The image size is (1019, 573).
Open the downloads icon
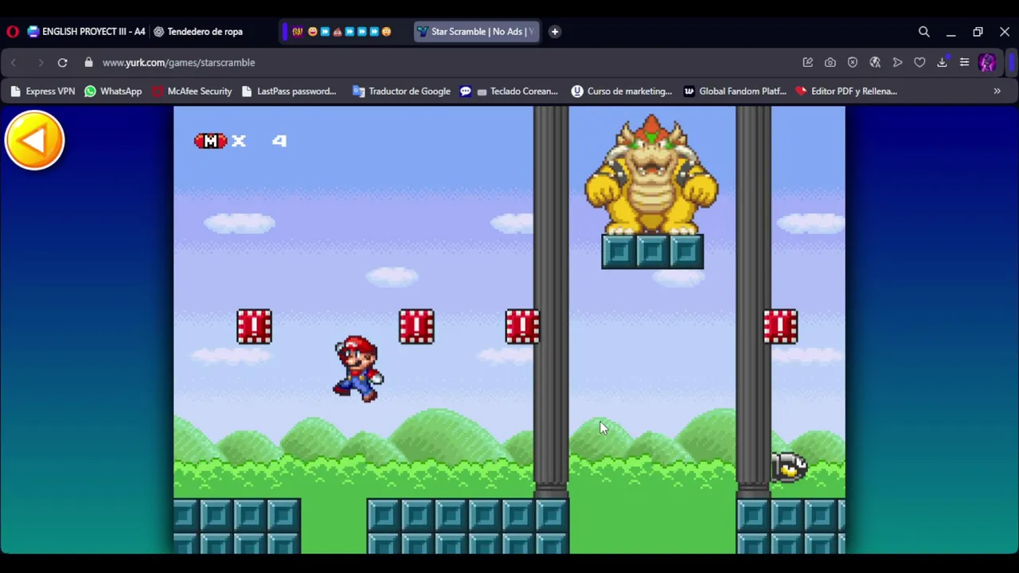click(x=942, y=62)
